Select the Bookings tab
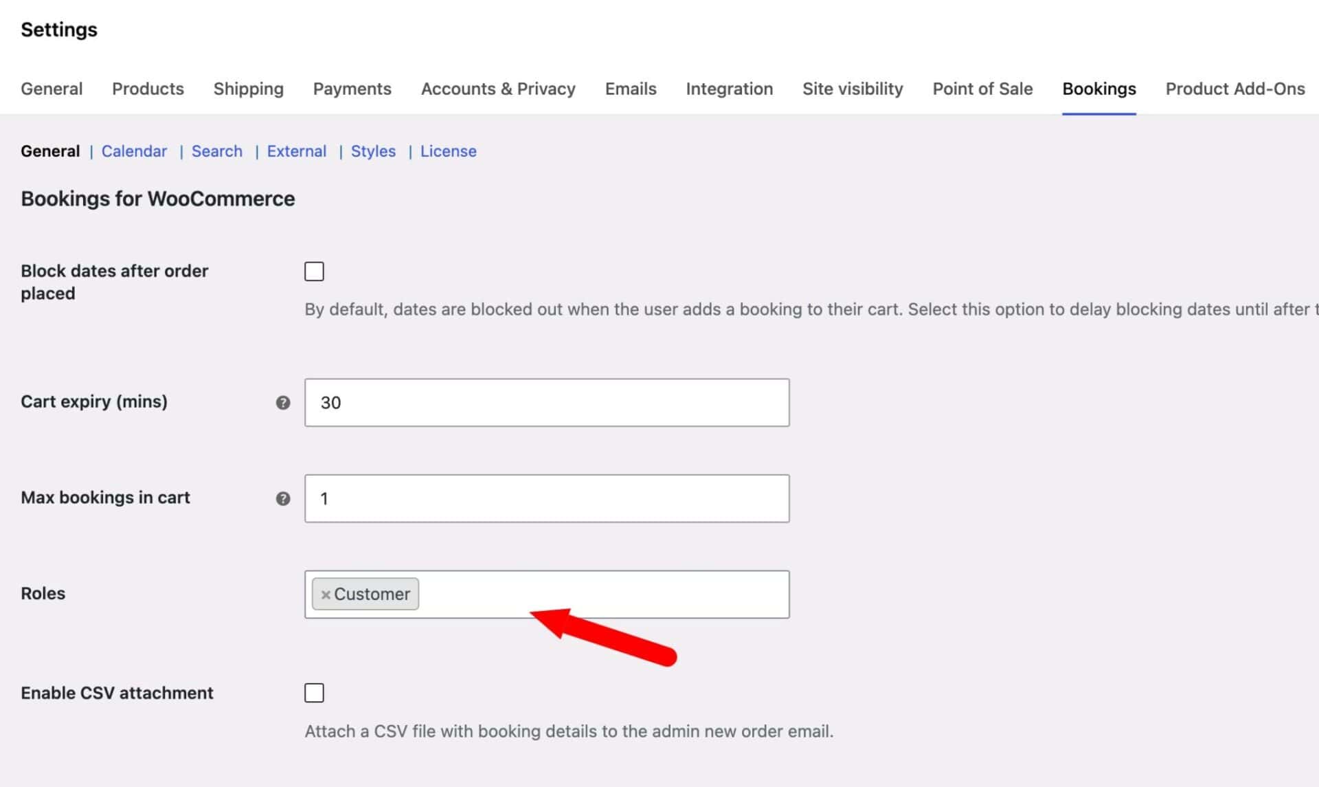This screenshot has height=787, width=1319. [x=1098, y=89]
